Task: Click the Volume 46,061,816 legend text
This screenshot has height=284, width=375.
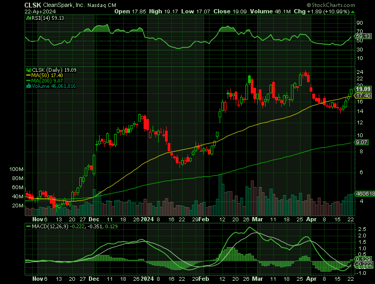Action: click(54, 86)
